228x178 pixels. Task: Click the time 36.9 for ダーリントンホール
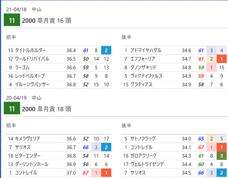[x=71, y=164]
